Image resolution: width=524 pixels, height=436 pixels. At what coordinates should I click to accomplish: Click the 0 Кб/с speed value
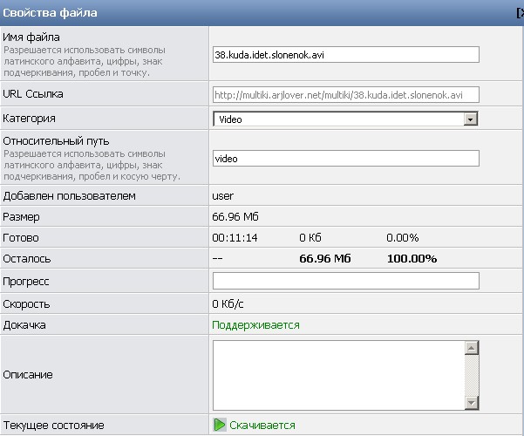228,304
